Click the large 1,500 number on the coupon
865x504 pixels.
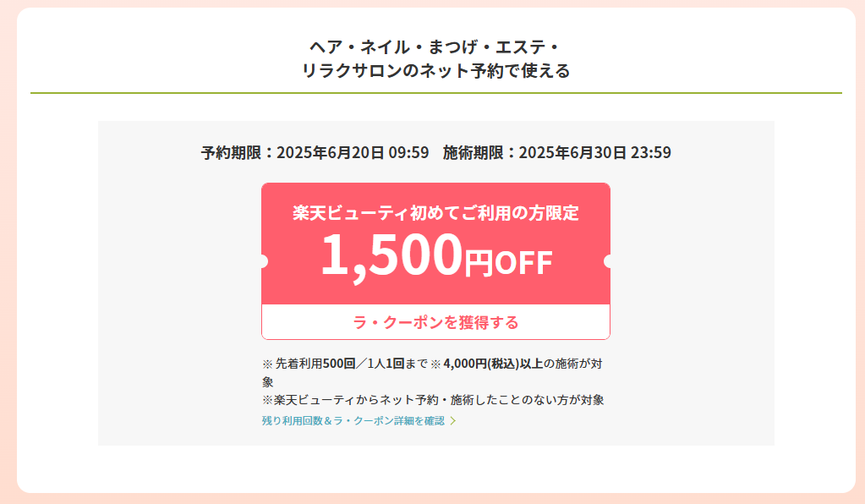tap(391, 255)
